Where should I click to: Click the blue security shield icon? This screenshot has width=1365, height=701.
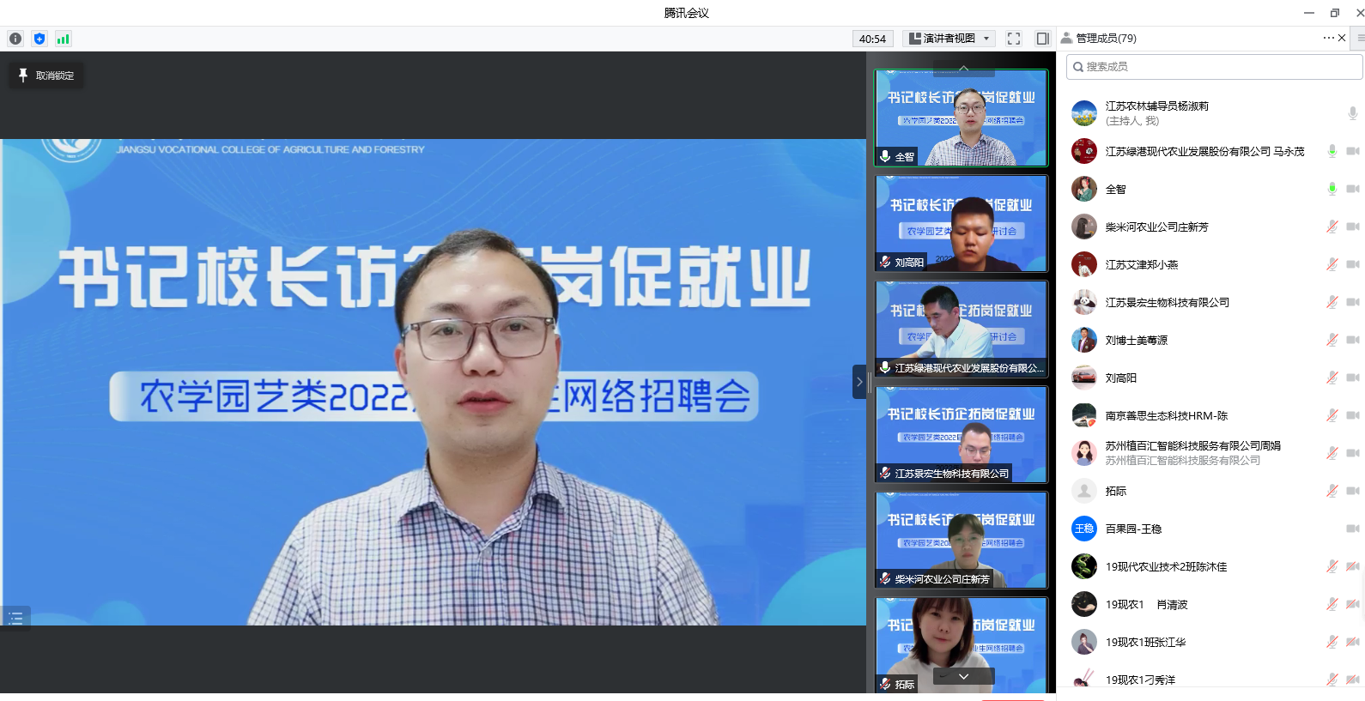pyautogui.click(x=39, y=39)
